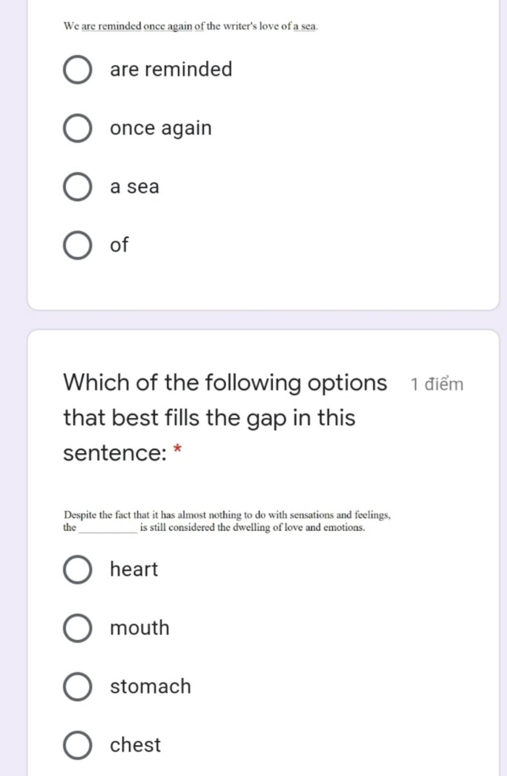
Task: Choose the 'once again' radio circle
Action: (x=77, y=128)
